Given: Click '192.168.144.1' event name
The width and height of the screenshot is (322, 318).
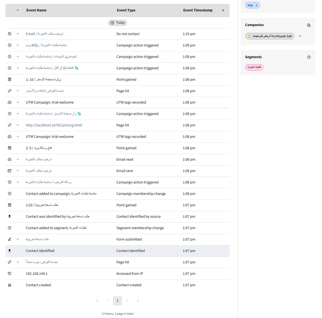Looking at the screenshot, I should pyautogui.click(x=37, y=273).
